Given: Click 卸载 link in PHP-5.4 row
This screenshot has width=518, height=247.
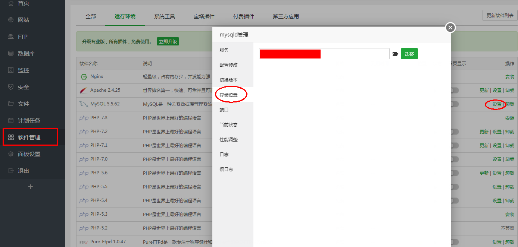Looking at the screenshot, I should [510, 201].
